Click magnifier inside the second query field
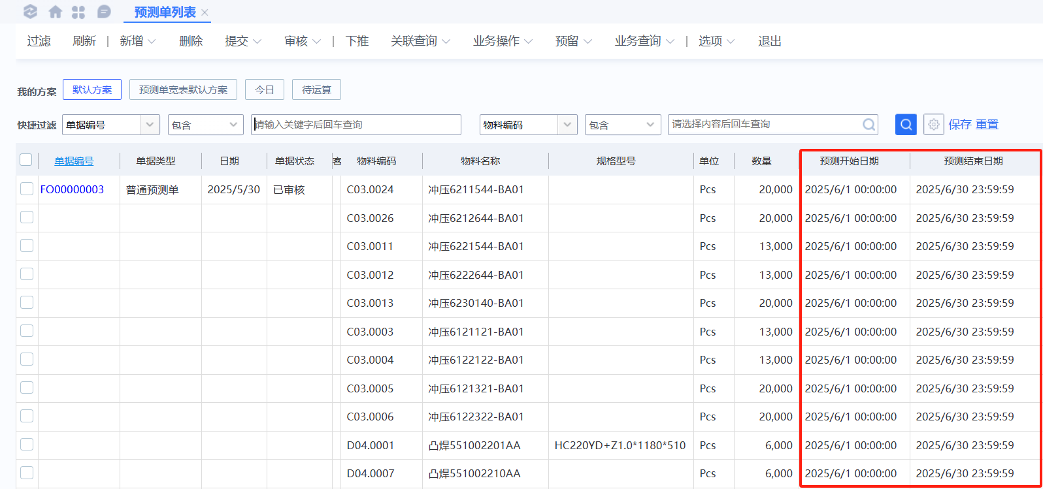Viewport: 1043px width, 489px height. coord(869,125)
